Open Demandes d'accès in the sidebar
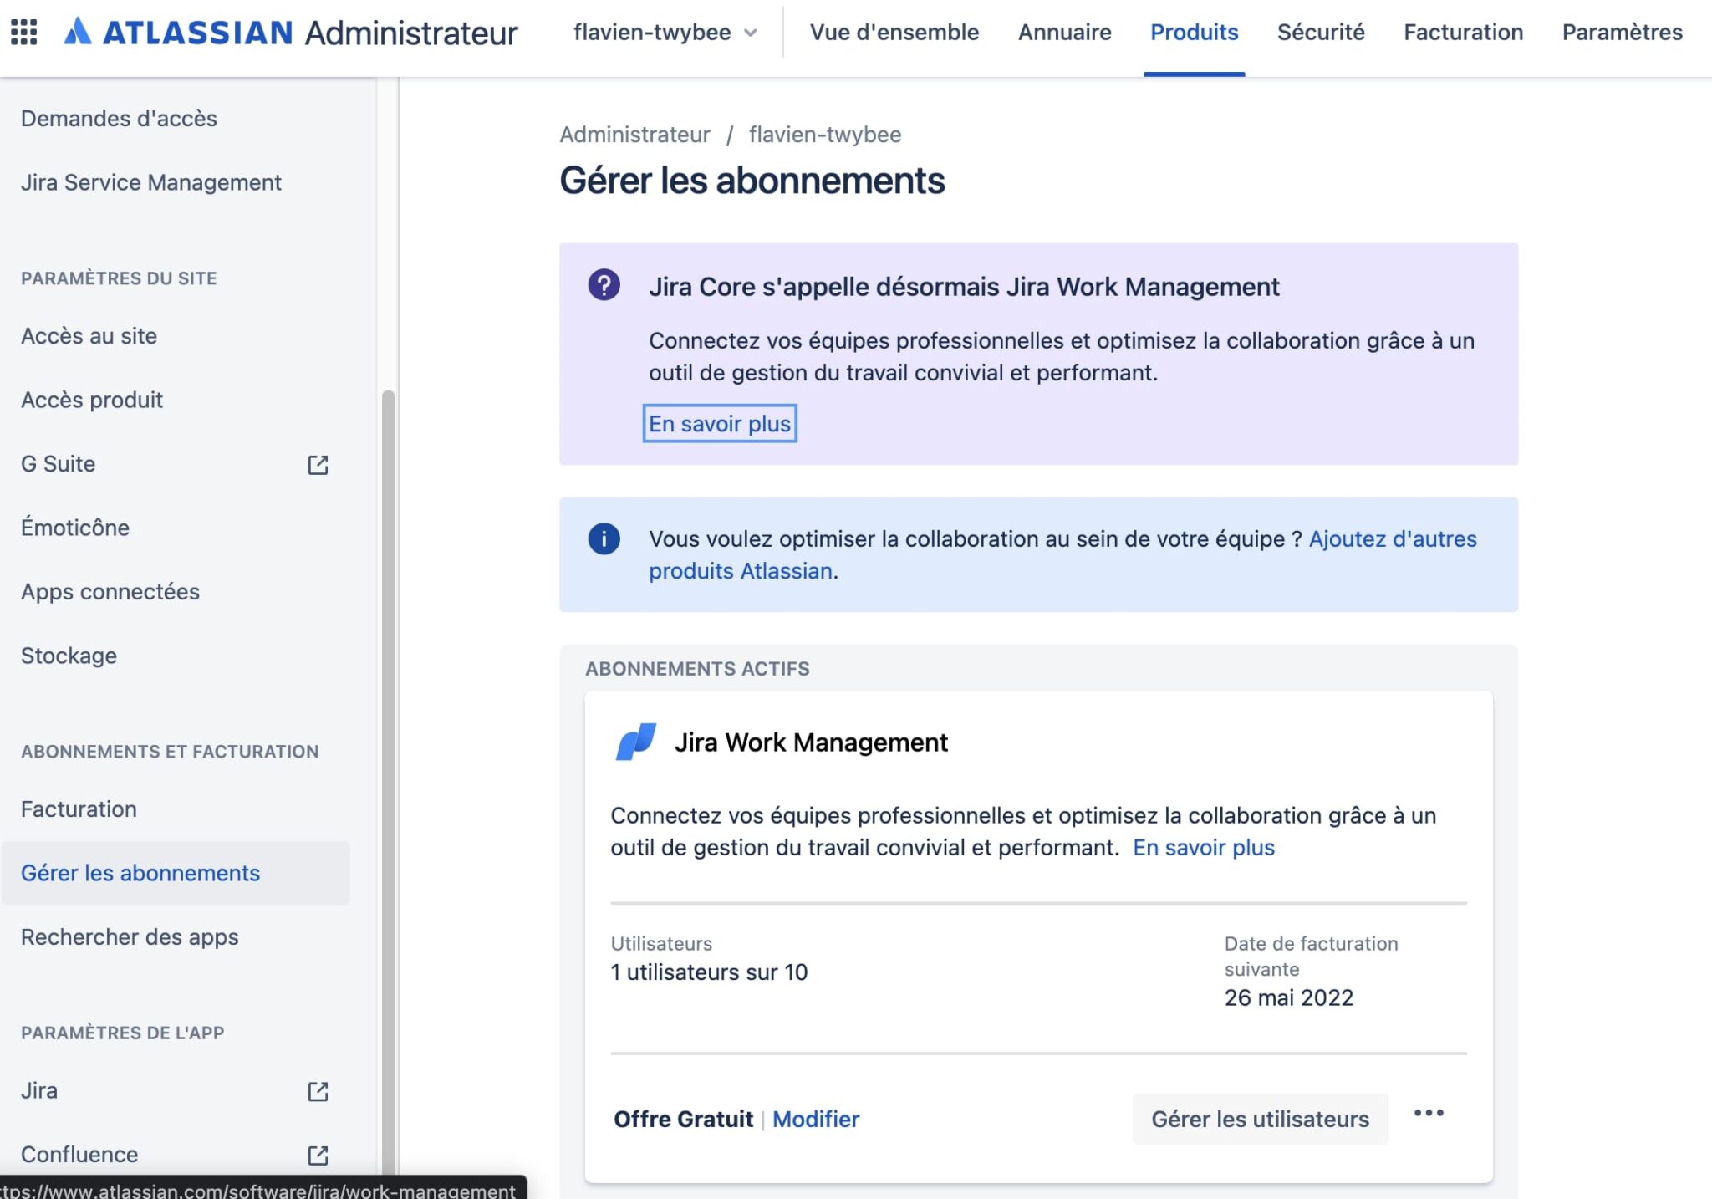The width and height of the screenshot is (1712, 1199). (x=176, y=119)
